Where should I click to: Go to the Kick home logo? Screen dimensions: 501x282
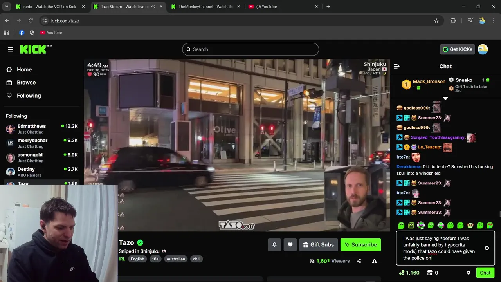(x=36, y=49)
